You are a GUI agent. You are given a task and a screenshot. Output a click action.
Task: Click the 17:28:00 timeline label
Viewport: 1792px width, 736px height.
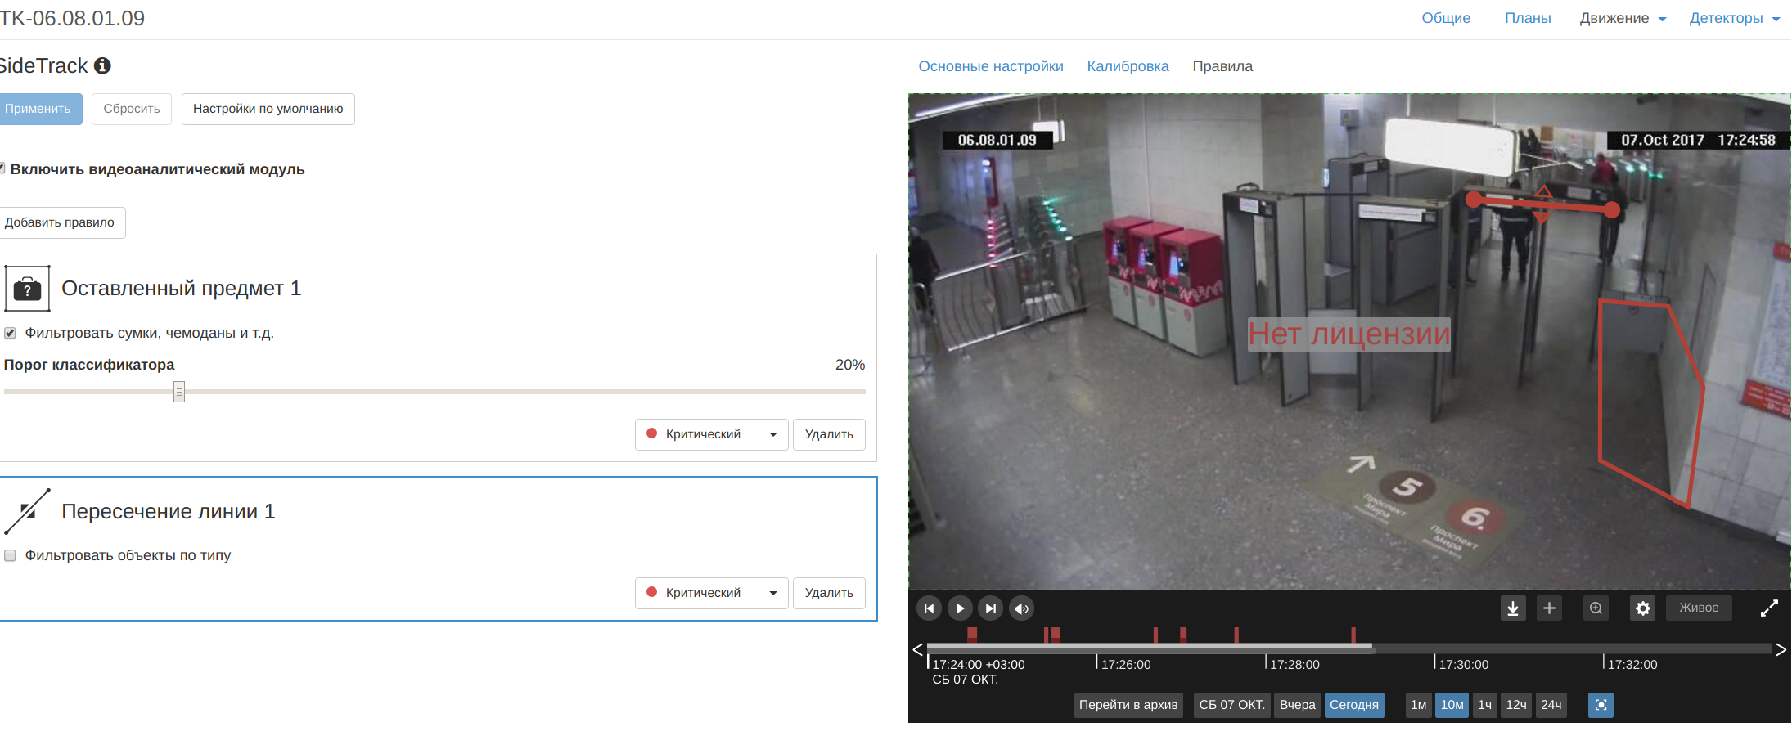tap(1294, 665)
